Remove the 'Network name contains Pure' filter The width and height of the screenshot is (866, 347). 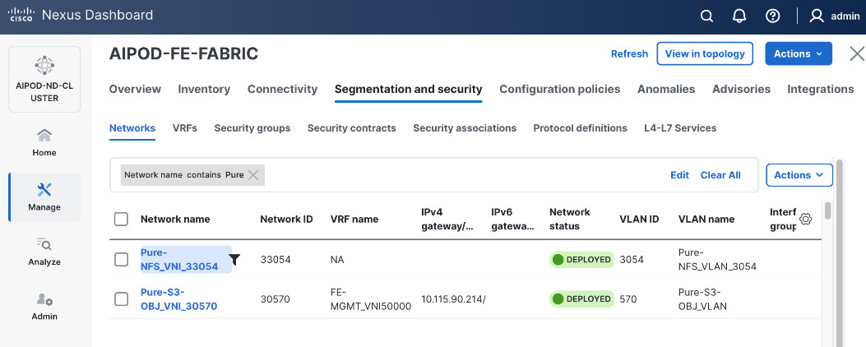tap(253, 175)
